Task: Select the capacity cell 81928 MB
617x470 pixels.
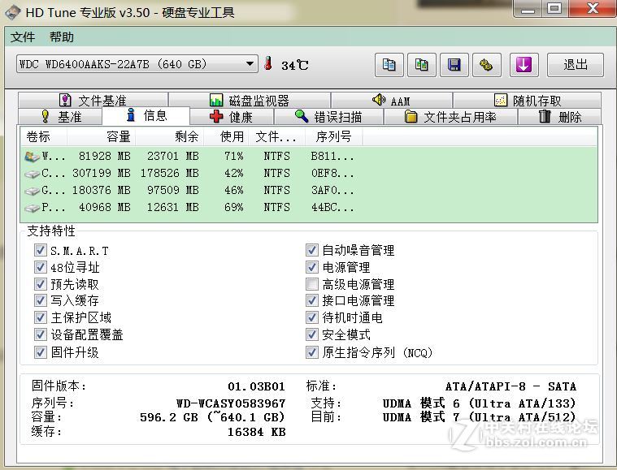Action: pos(104,157)
